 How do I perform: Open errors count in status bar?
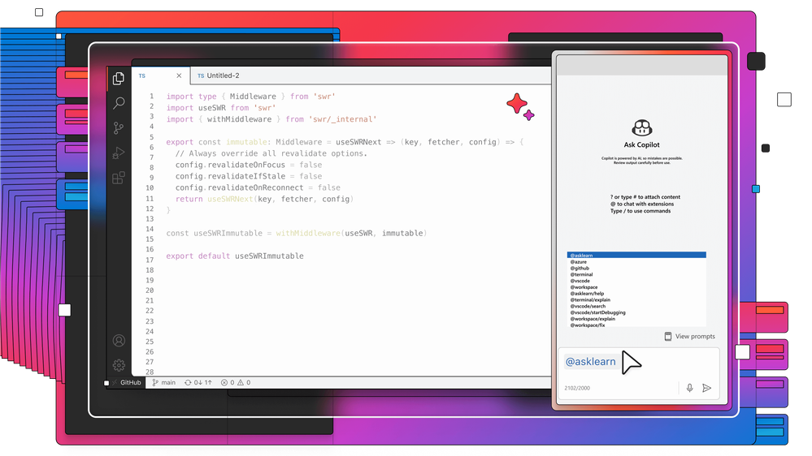[x=228, y=383]
